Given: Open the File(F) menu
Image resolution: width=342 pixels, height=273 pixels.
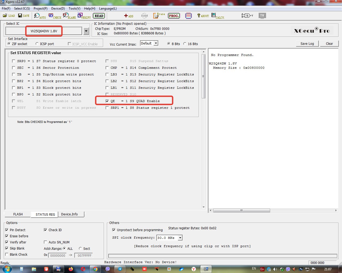Looking at the screenshot, I should (x=6, y=9).
